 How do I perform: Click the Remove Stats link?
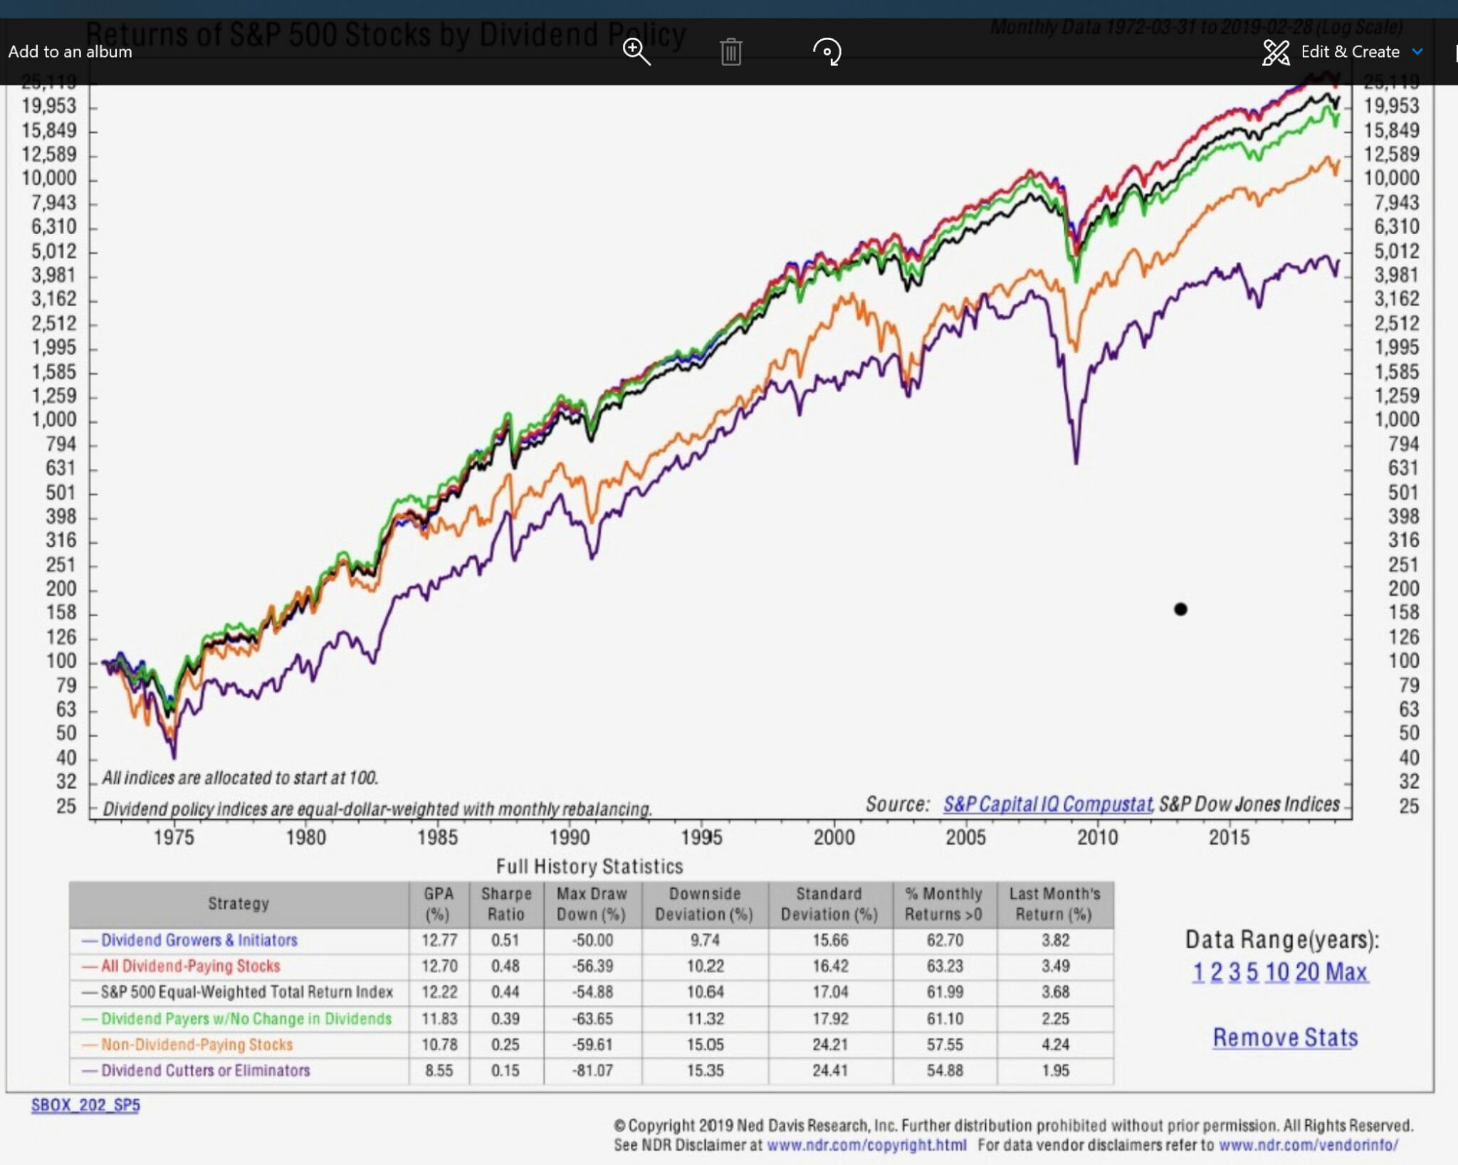(x=1285, y=1038)
